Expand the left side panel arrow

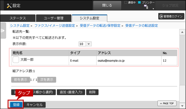pyautogui.click(x=3, y=31)
